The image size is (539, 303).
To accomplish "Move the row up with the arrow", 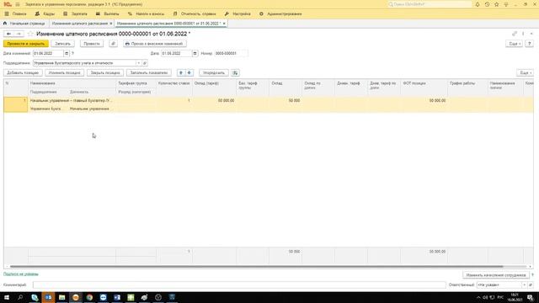I will (181, 73).
